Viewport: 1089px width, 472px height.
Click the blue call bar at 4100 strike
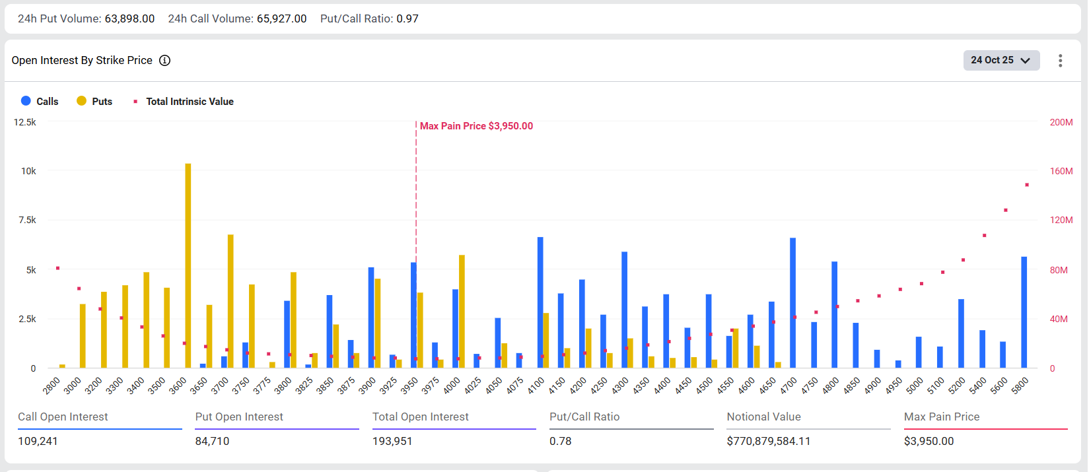click(540, 302)
